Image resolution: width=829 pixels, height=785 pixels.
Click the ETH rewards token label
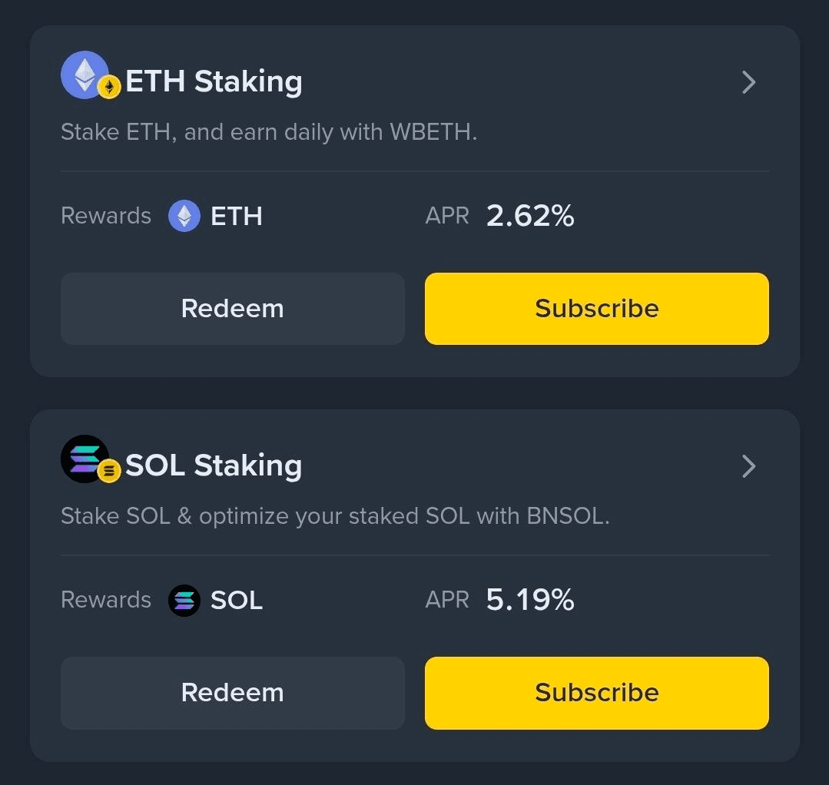click(237, 217)
